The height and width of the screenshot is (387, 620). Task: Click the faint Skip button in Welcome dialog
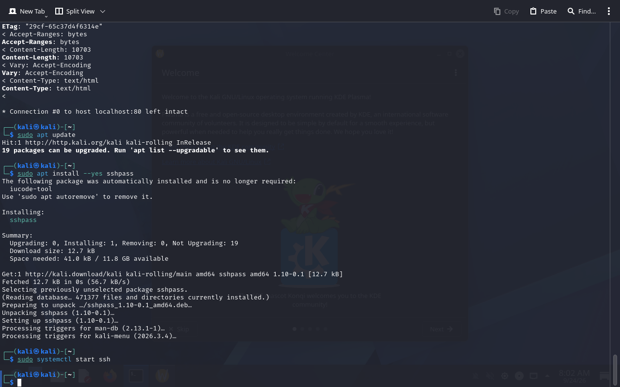coord(179,329)
